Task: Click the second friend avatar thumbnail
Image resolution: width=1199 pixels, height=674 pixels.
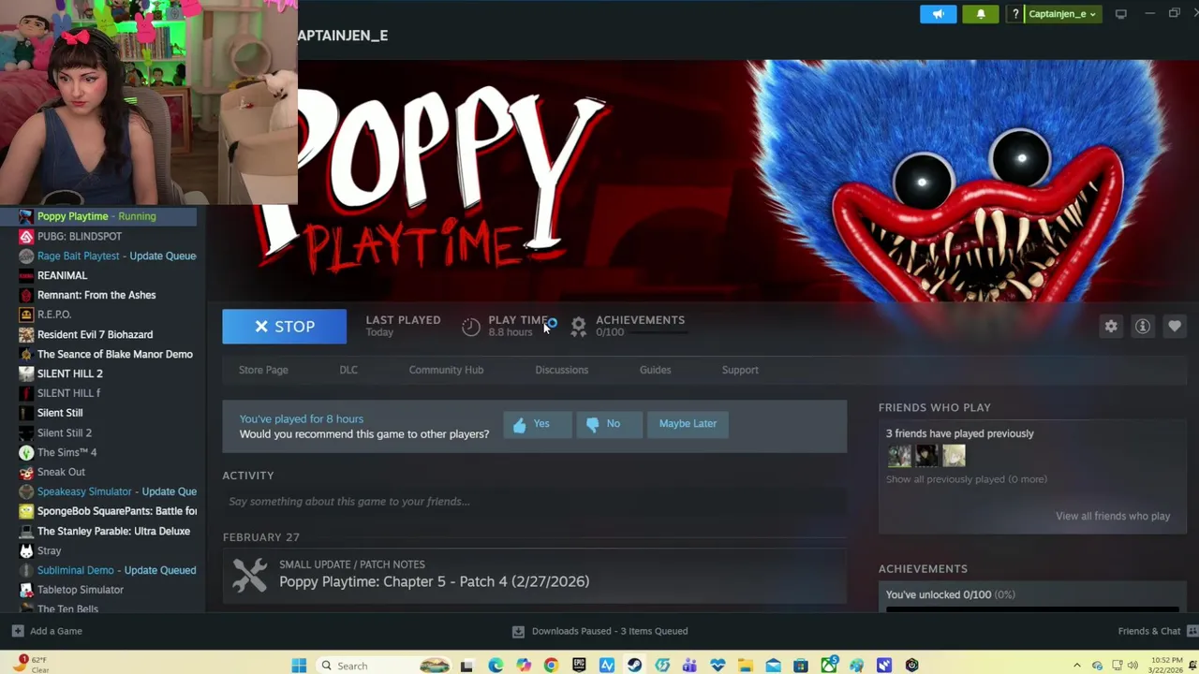Action: click(926, 456)
